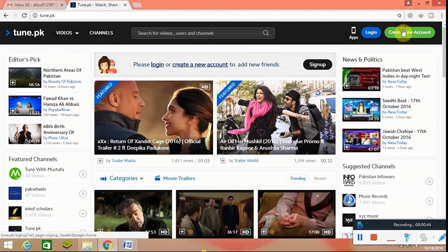
Task: Pause the screen recording
Action: (x=360, y=238)
